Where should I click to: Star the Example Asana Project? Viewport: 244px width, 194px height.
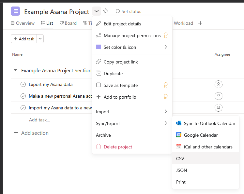(x=106, y=11)
